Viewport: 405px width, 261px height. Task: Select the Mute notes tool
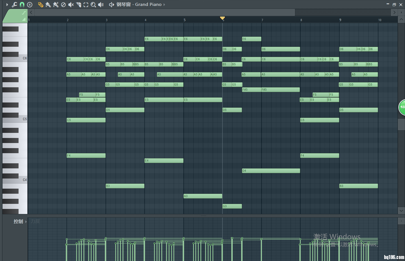[71, 5]
